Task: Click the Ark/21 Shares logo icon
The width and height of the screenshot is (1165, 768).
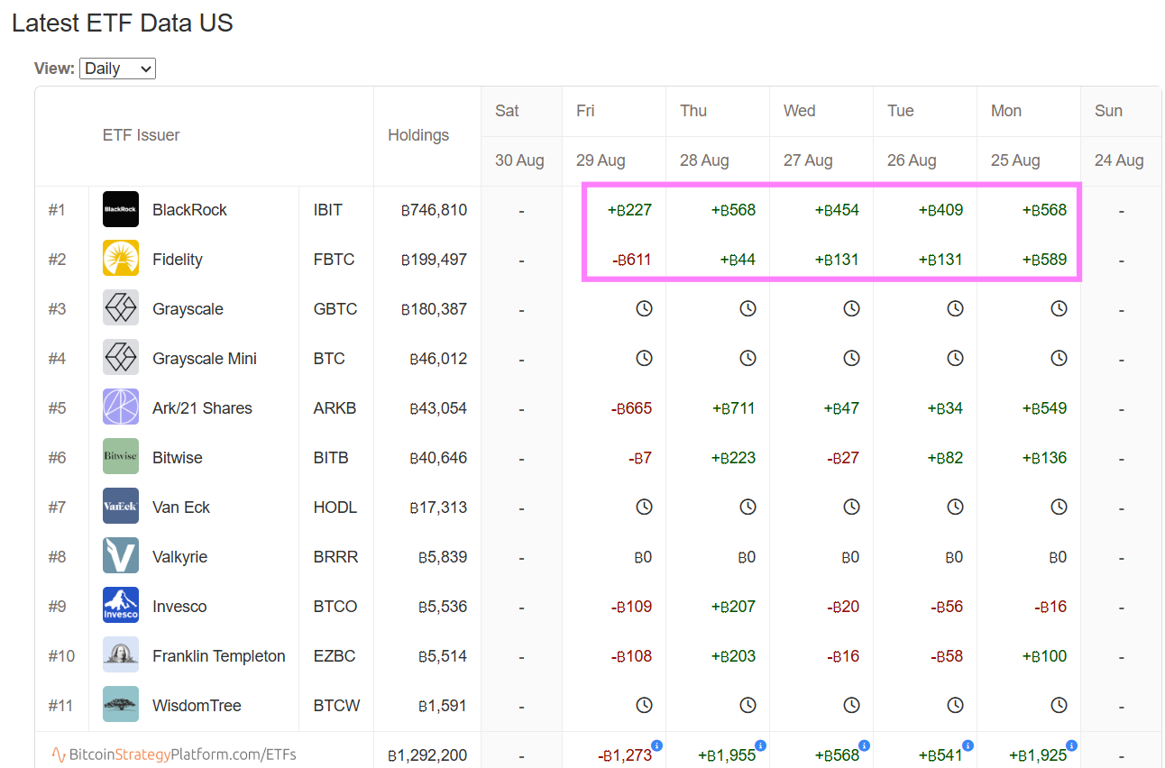Action: pos(121,407)
